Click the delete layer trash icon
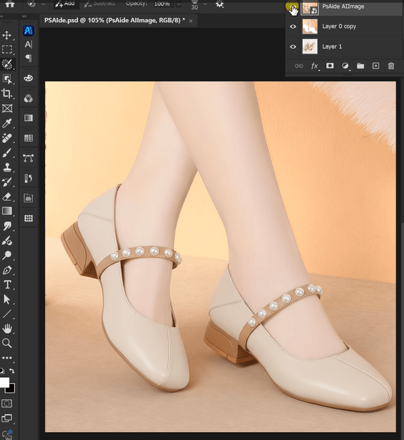This screenshot has height=440, width=404. coord(391,66)
